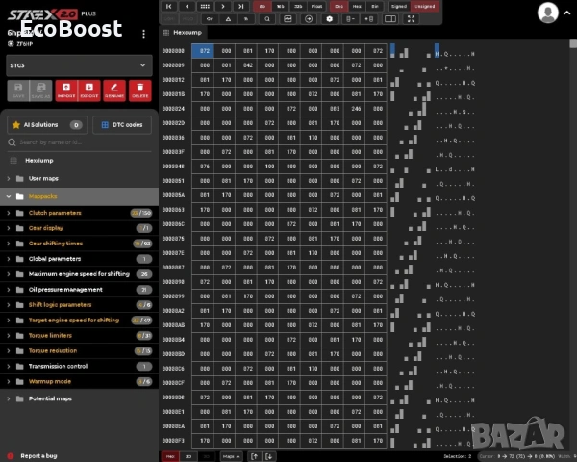
Task: Switch display to Hex format
Action: click(357, 7)
